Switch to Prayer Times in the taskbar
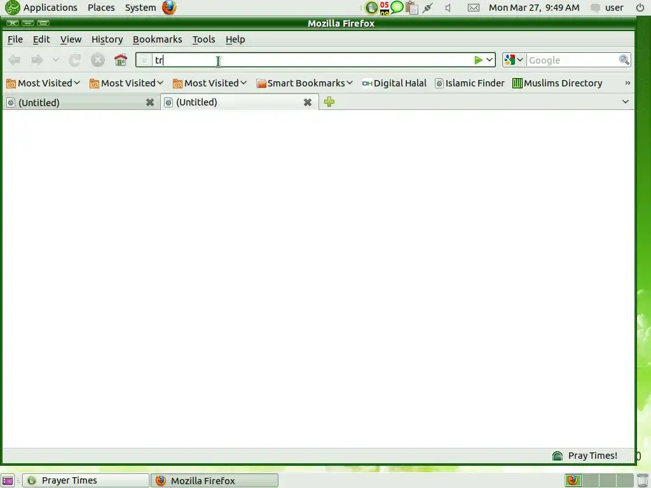The width and height of the screenshot is (651, 488). [86, 480]
